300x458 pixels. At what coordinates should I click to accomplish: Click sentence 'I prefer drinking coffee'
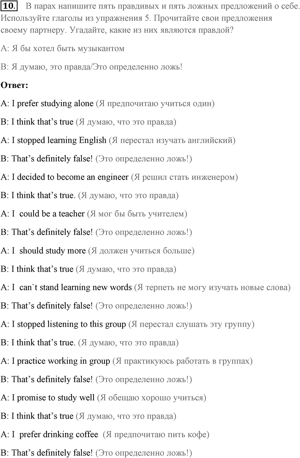tap(55, 435)
